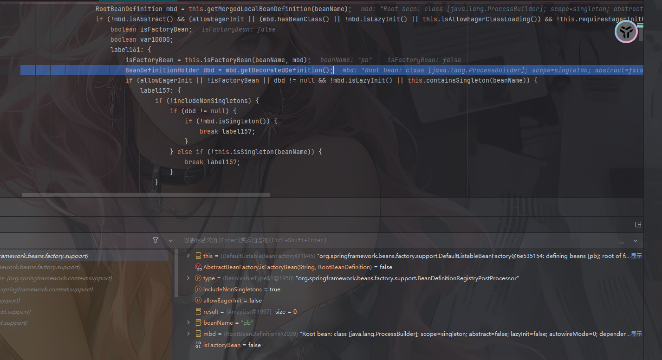This screenshot has width=662, height=360.
Task: Click the AbstractBeanFactory.isFactoryBean method result icon
Action: (x=198, y=267)
